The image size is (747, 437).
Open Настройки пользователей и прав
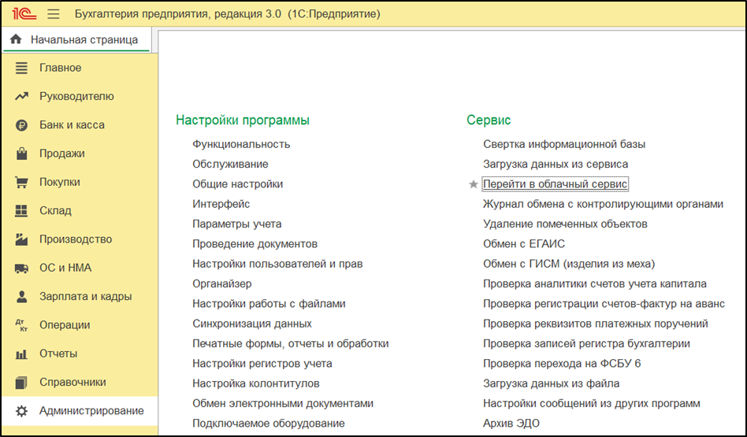coord(277,265)
